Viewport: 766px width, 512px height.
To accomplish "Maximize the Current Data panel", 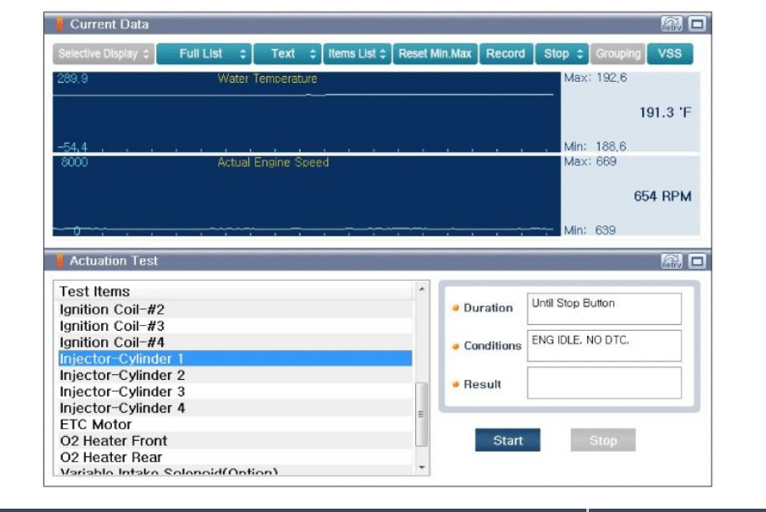I will (698, 24).
